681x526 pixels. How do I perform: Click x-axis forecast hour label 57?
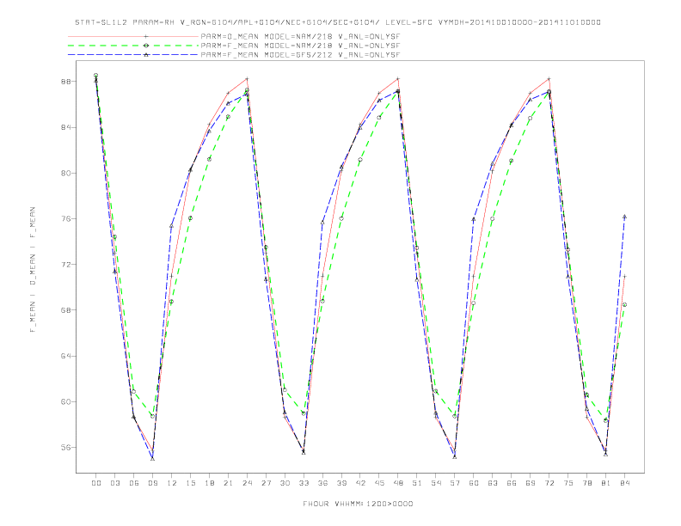(455, 483)
